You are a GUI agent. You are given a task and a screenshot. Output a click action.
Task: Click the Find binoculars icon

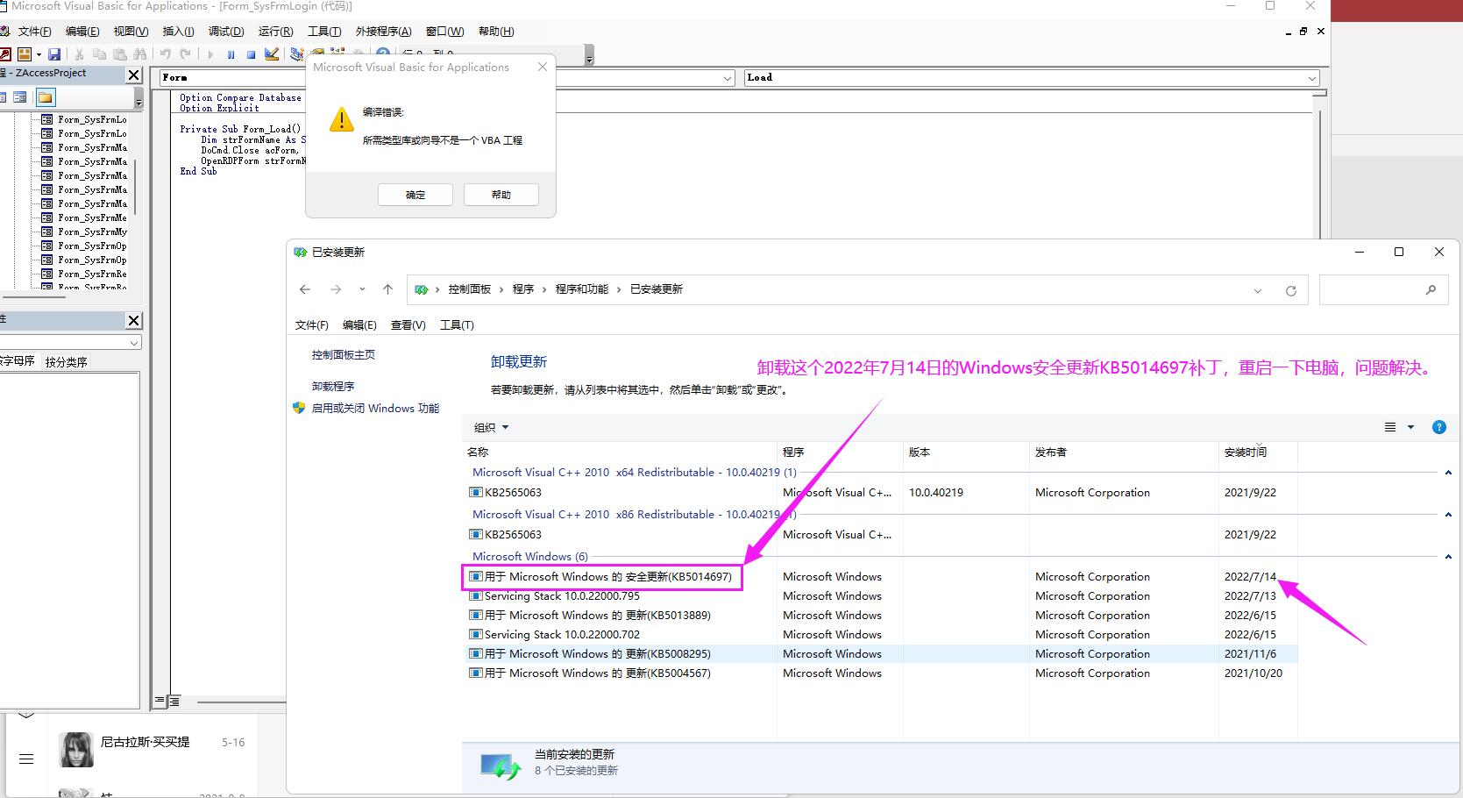(139, 54)
